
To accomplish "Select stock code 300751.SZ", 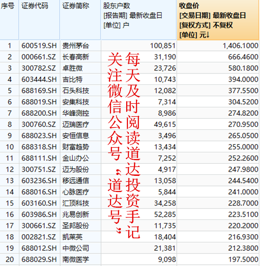I will [39, 170].
